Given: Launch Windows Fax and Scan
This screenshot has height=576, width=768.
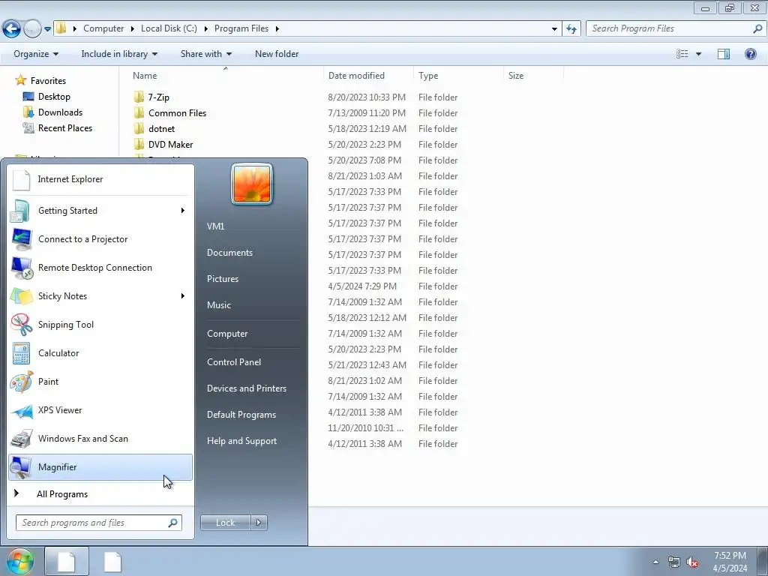Looking at the screenshot, I should [x=100, y=438].
